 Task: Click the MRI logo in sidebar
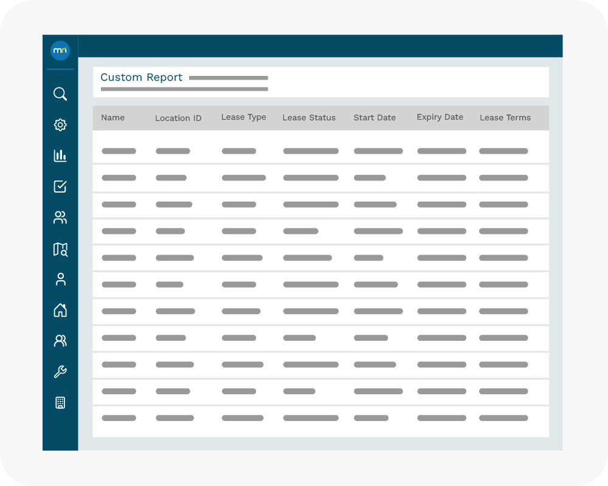click(60, 50)
